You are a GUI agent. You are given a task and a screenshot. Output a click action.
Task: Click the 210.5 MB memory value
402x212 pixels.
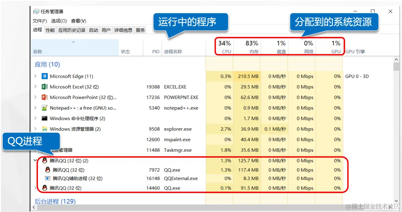(x=248, y=76)
